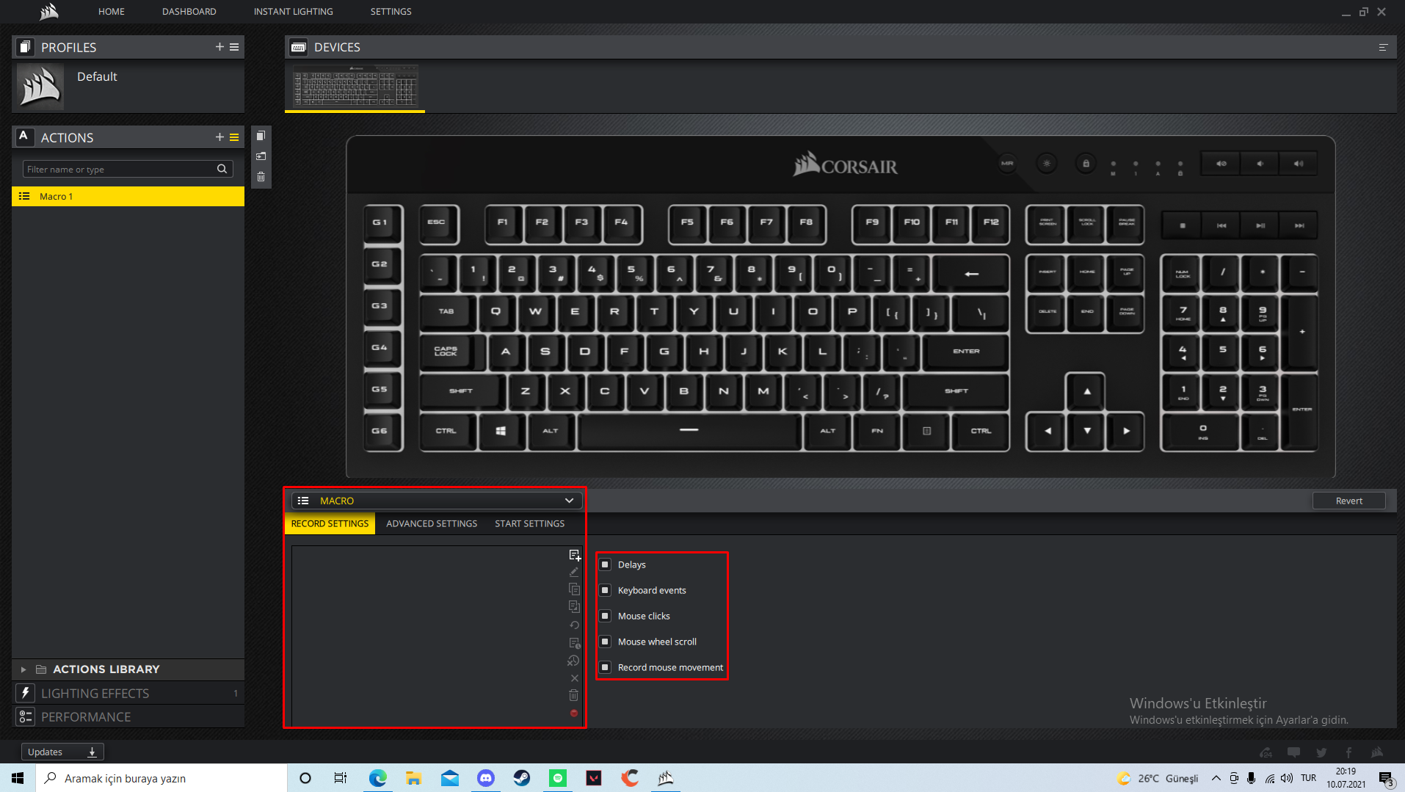
Task: Expand the Actions Library section
Action: tap(23, 669)
